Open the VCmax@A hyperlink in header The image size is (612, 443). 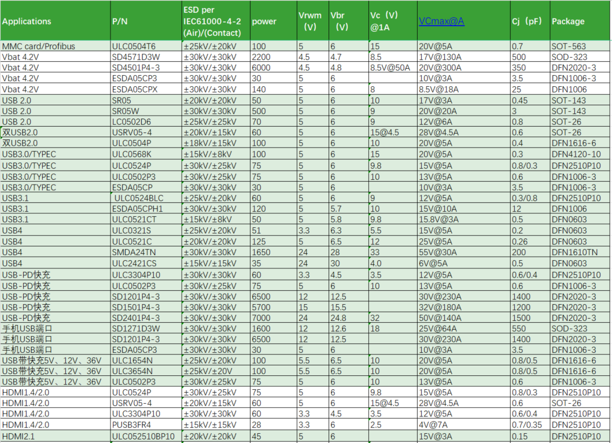tap(441, 21)
